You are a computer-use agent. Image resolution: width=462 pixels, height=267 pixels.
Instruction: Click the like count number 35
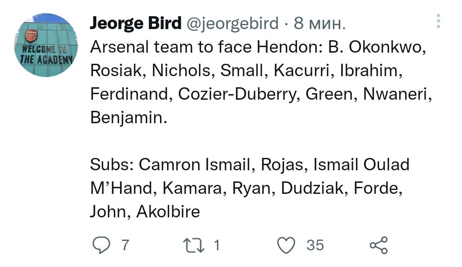pos(315,245)
